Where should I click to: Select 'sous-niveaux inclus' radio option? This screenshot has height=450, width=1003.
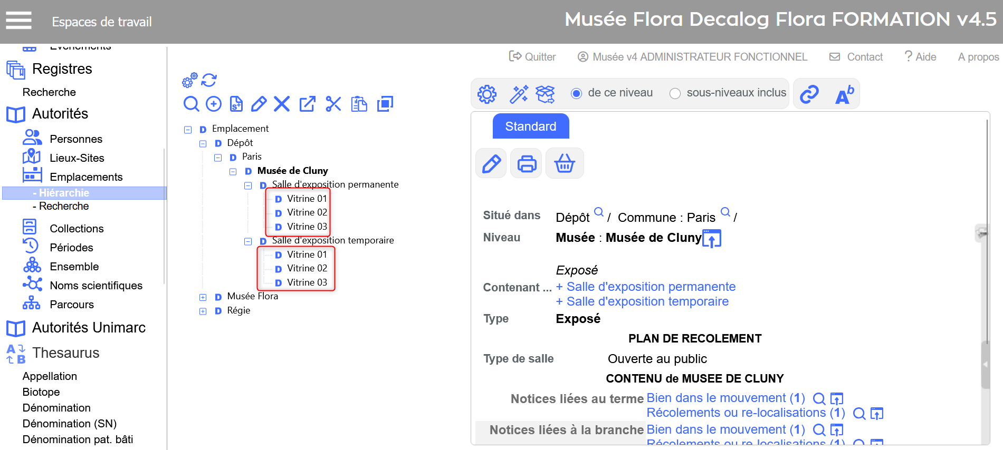tap(675, 94)
